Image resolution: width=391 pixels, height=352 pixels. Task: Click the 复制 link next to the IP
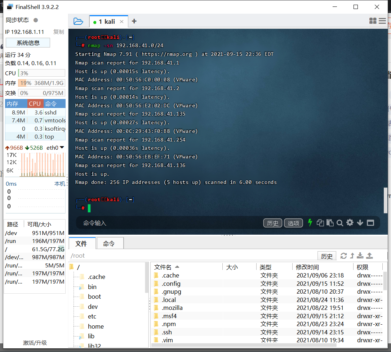59,32
